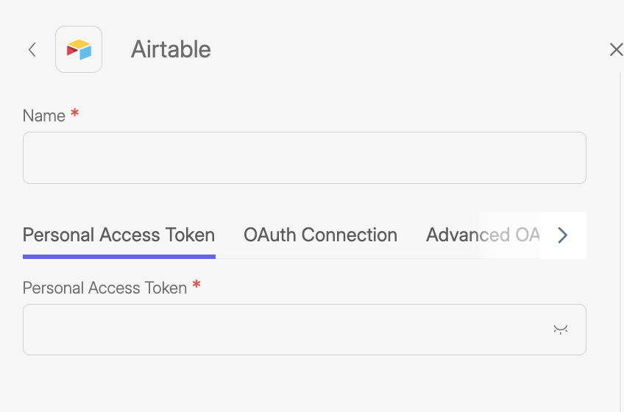Click the Personal Access Token field label
The image size is (624, 412).
pos(104,288)
